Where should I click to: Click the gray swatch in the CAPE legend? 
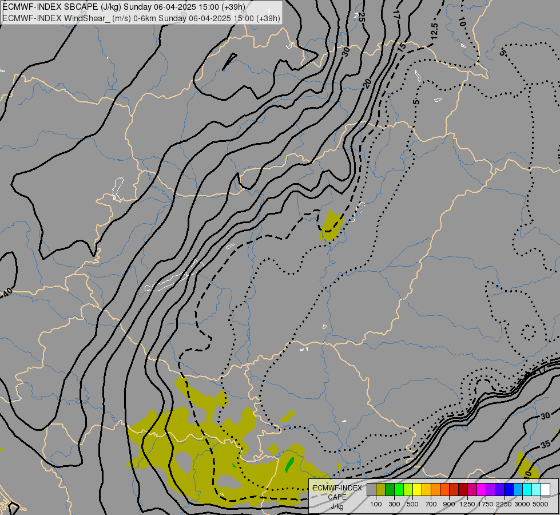[x=371, y=489]
